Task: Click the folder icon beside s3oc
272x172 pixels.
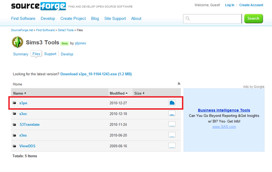Action: pos(15,114)
